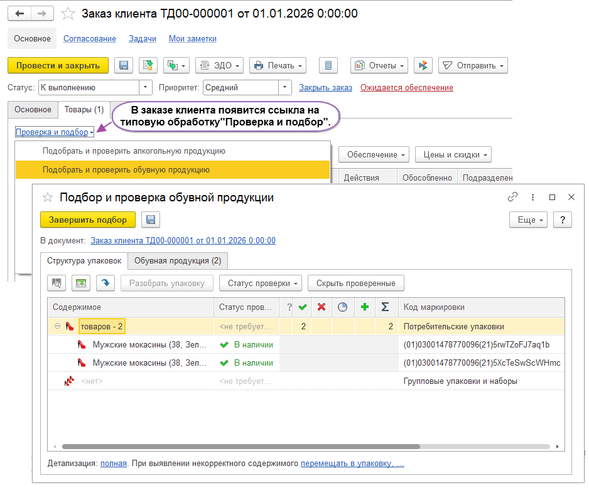Image resolution: width=589 pixels, height=488 pixels.
Task: Select the Основное navigation section
Action: (x=32, y=39)
